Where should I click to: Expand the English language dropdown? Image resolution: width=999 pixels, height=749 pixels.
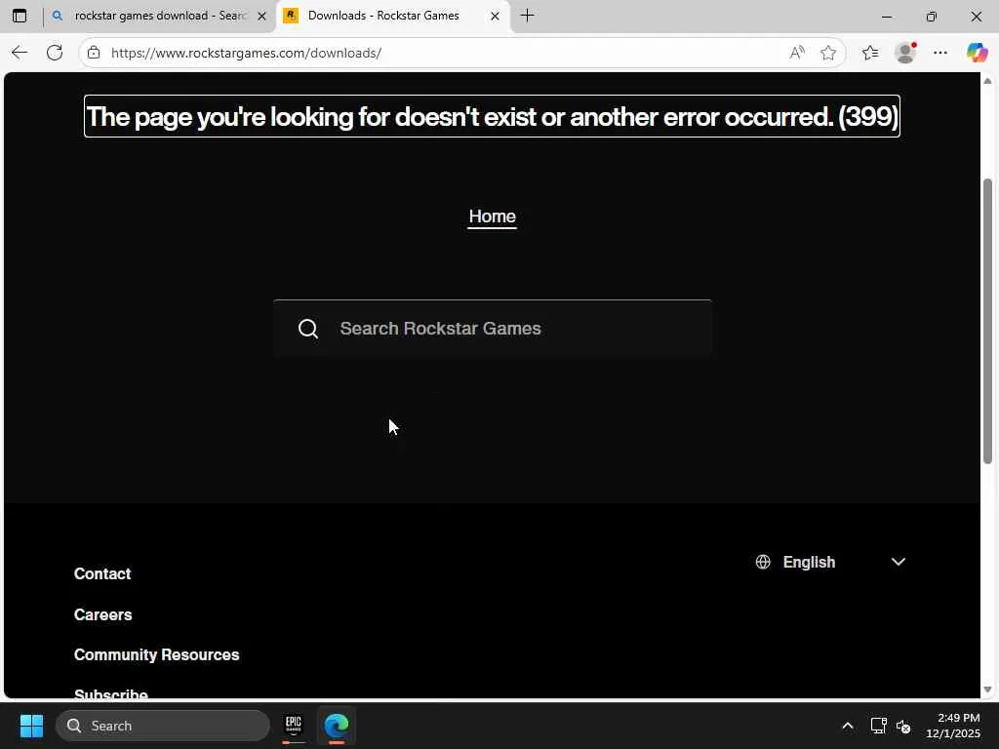[x=830, y=562]
